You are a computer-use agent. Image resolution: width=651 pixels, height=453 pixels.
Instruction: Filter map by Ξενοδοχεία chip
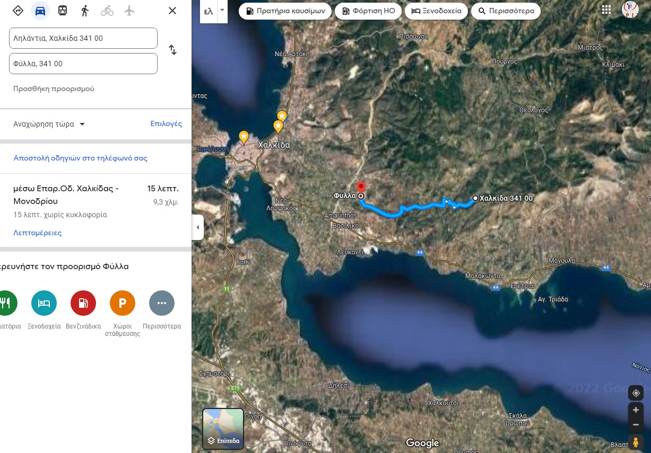pyautogui.click(x=437, y=11)
